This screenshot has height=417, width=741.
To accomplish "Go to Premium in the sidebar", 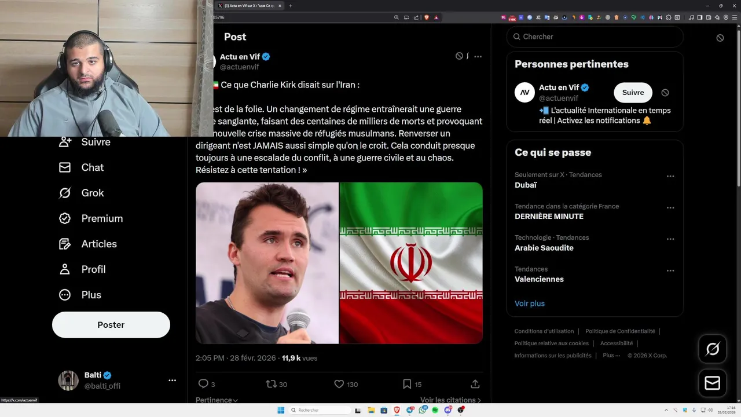I will coord(91,218).
